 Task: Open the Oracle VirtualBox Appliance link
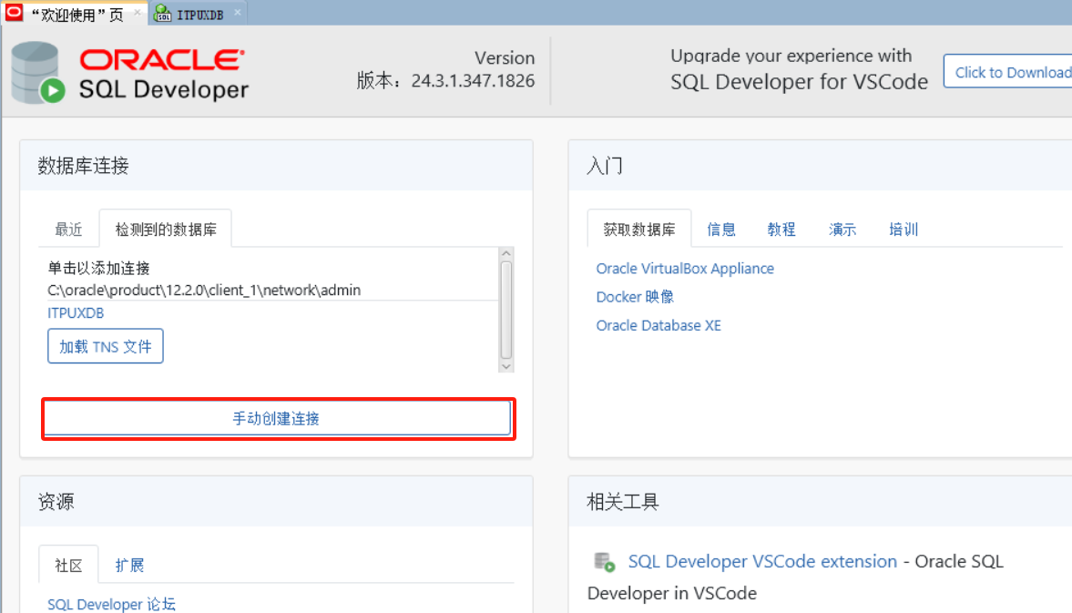(685, 269)
